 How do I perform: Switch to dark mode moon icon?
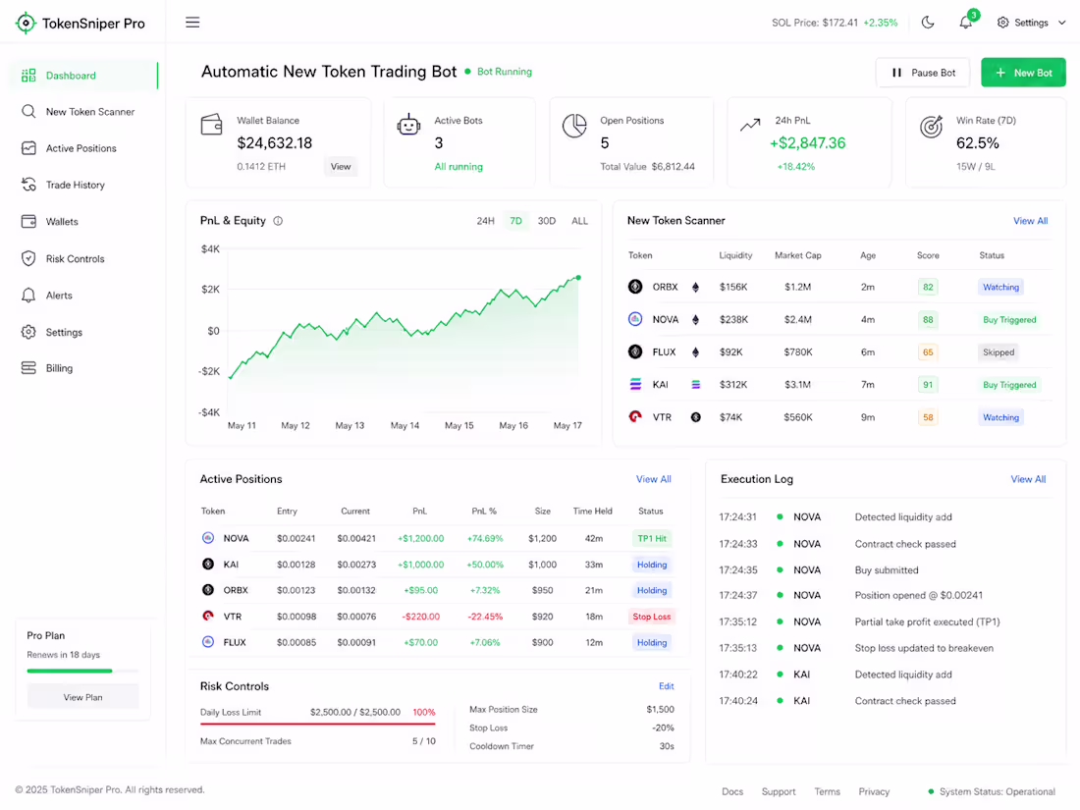(x=928, y=22)
